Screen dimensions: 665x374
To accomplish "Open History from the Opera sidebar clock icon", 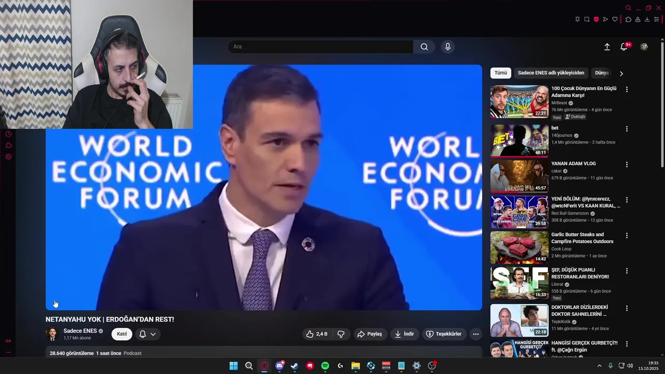I will (8, 134).
